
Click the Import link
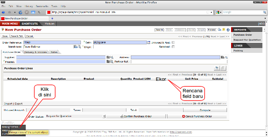point(8,103)
